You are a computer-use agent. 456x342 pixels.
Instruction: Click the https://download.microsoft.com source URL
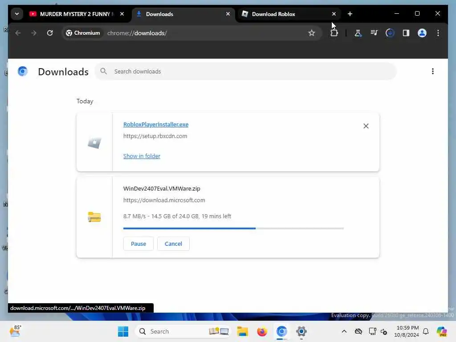point(164,200)
